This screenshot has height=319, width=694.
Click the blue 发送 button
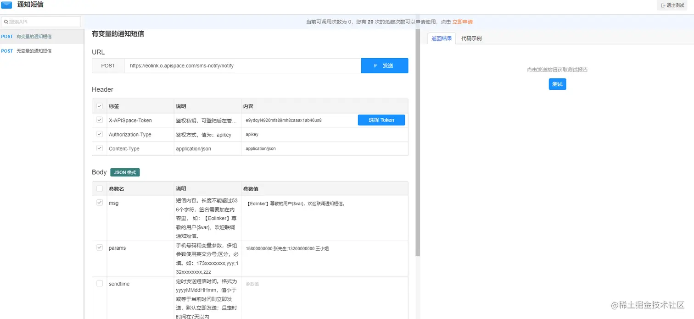(385, 66)
